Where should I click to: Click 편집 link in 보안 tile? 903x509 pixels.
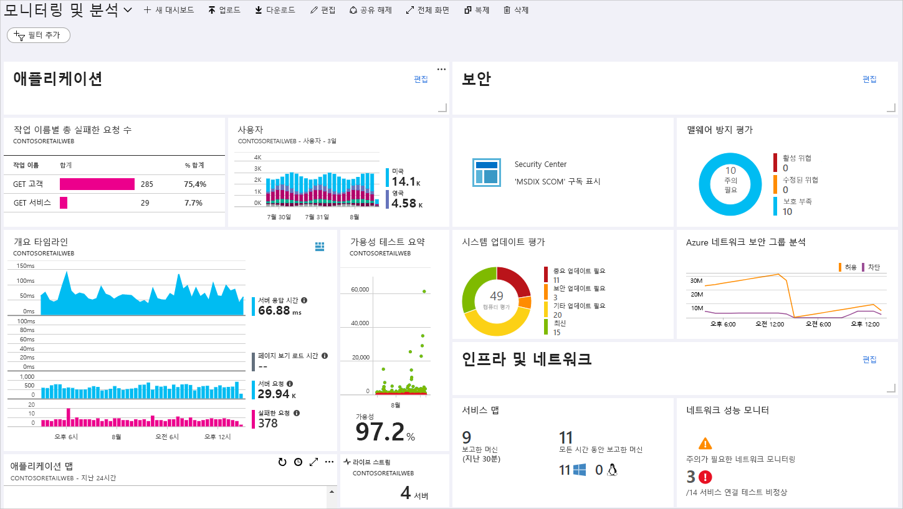point(869,79)
